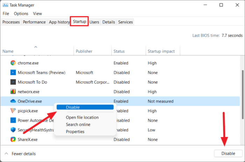The height and width of the screenshot is (162, 245).
Task: Click the Fewer details label
Action: coord(23,154)
